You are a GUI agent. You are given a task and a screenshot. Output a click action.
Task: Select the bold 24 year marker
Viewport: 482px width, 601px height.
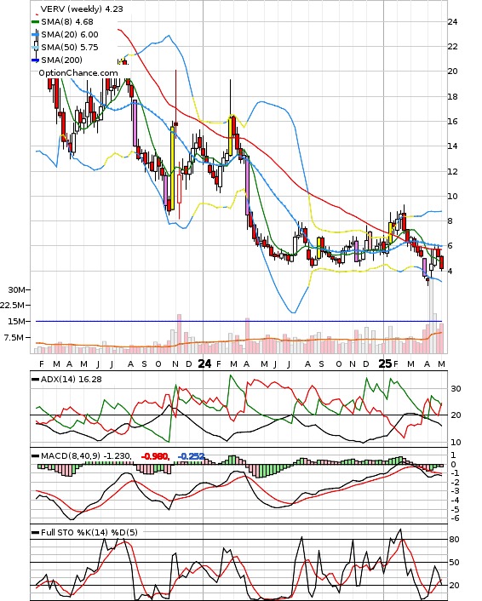tap(204, 363)
